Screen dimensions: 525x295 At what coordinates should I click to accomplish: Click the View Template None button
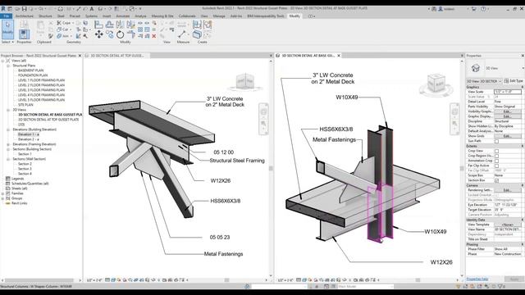click(507, 225)
